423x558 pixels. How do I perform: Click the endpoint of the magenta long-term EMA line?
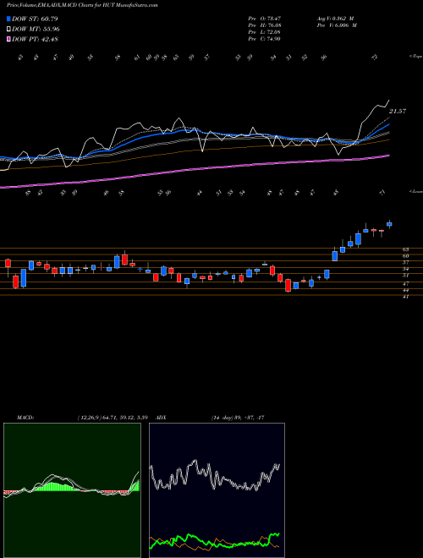(389, 156)
